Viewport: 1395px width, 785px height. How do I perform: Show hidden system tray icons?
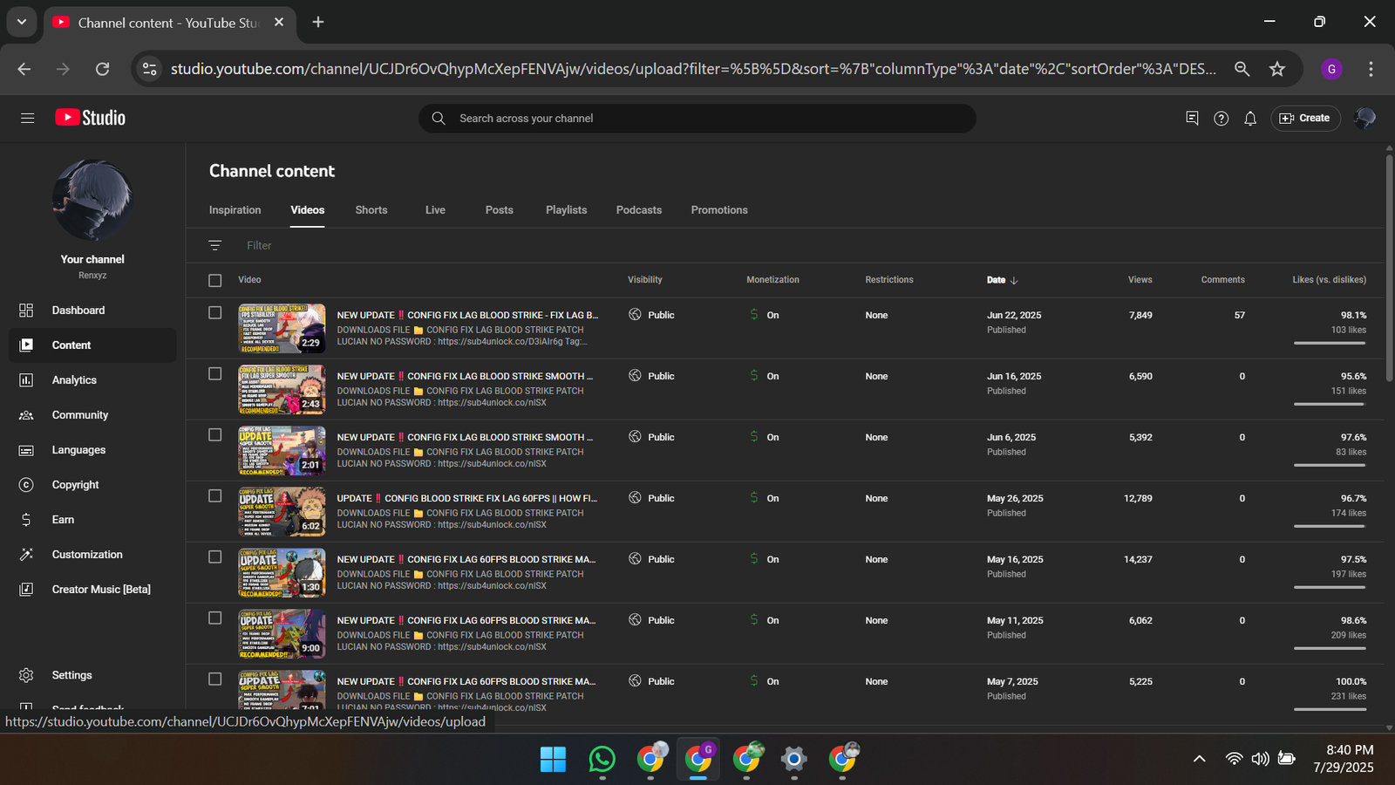(x=1200, y=759)
